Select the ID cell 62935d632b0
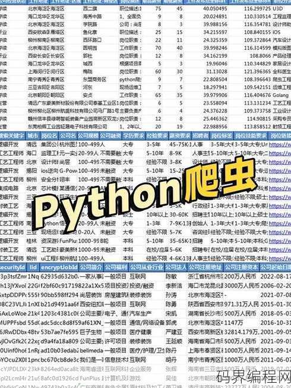Screen dimensions: 291x388 click(59, 276)
